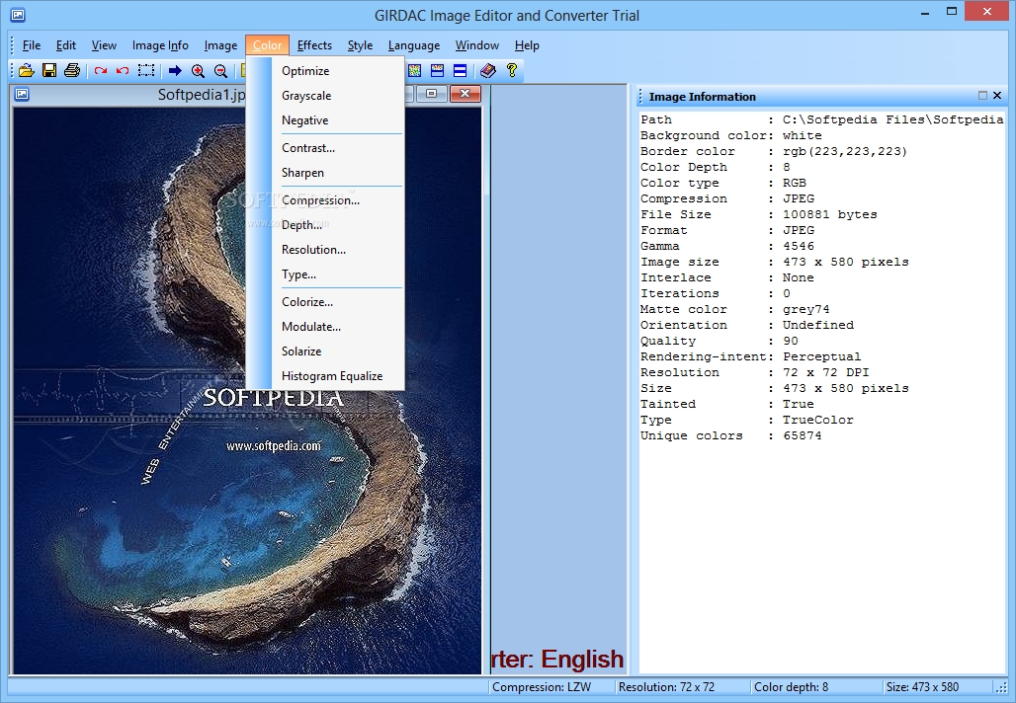Open the Effects menu
This screenshot has width=1016, height=703.
[x=314, y=45]
